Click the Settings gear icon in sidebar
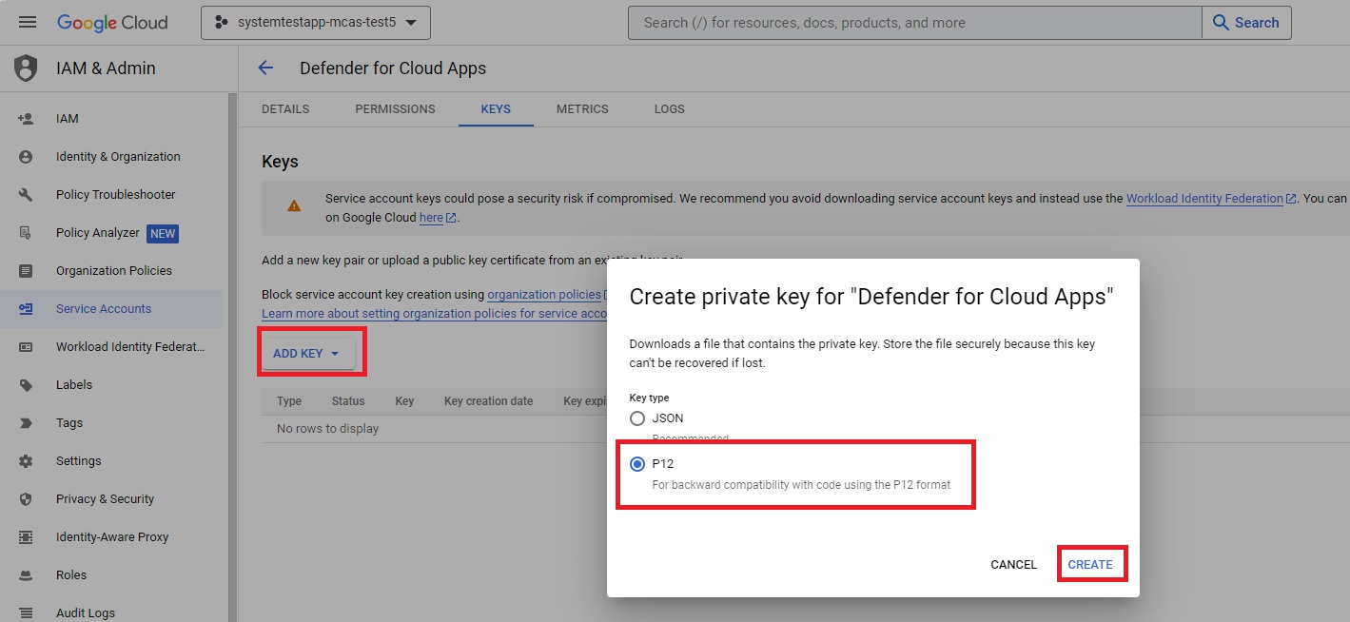Screen dimensions: 1350x622 coord(26,461)
